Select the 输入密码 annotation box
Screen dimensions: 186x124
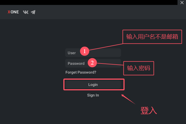pyautogui.click(x=139, y=68)
